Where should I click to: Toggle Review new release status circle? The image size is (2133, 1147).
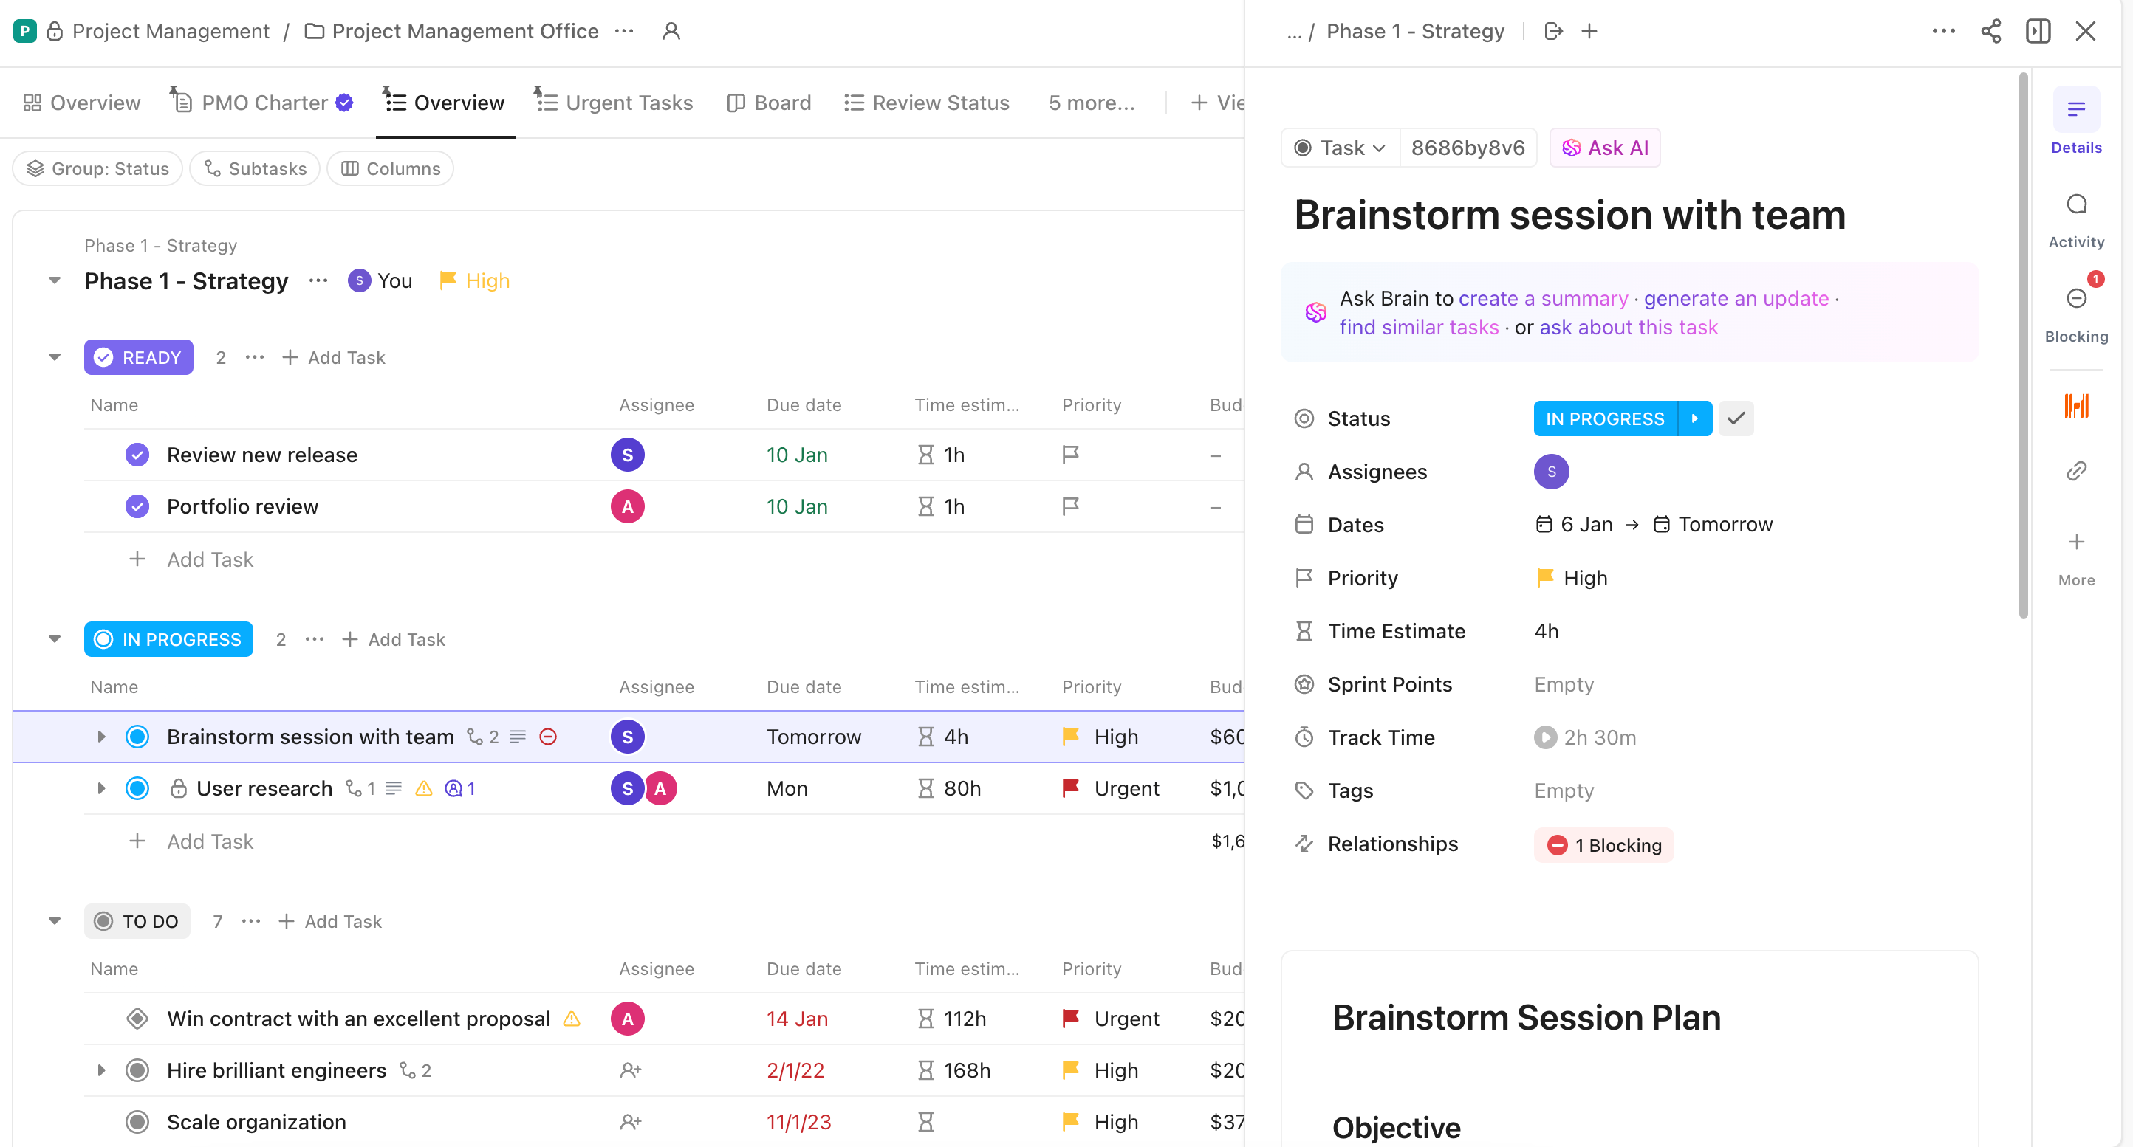(137, 455)
